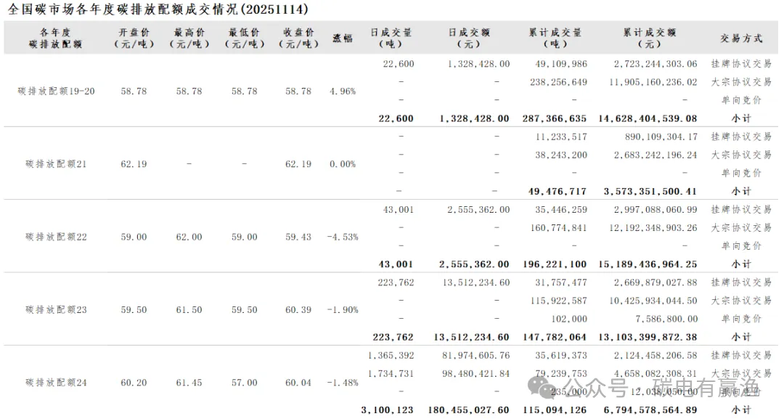Image resolution: width=784 pixels, height=419 pixels.
Task: Click the 碳排放配额22 row label
Action: point(56,237)
